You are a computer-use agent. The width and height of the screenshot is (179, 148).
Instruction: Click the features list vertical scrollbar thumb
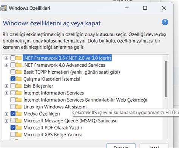(165, 79)
